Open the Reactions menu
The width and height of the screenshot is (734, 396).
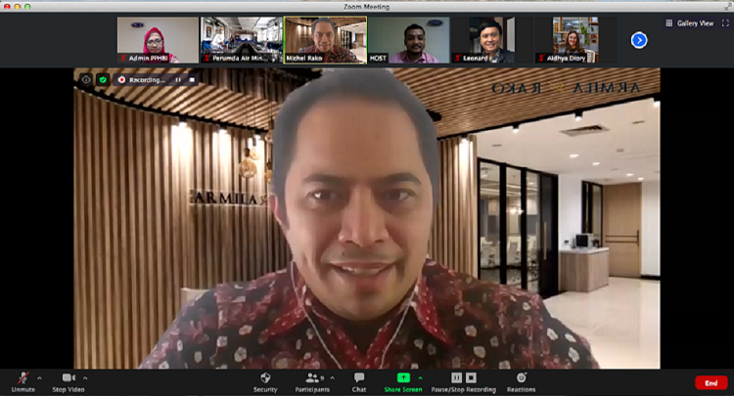pyautogui.click(x=521, y=382)
